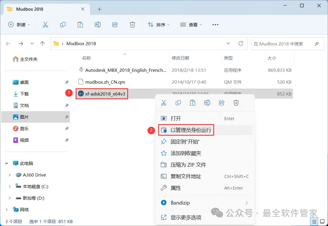Expand the A360 Drive node
328x226 pixels.
click(x=10, y=175)
